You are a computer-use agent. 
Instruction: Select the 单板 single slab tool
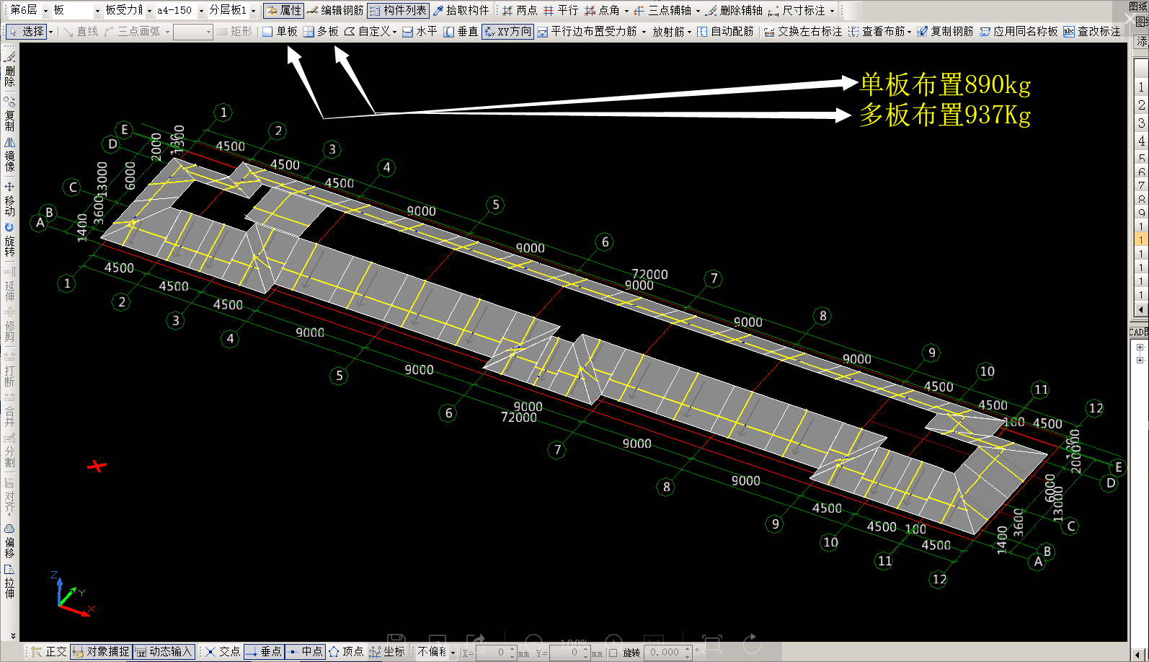(280, 32)
